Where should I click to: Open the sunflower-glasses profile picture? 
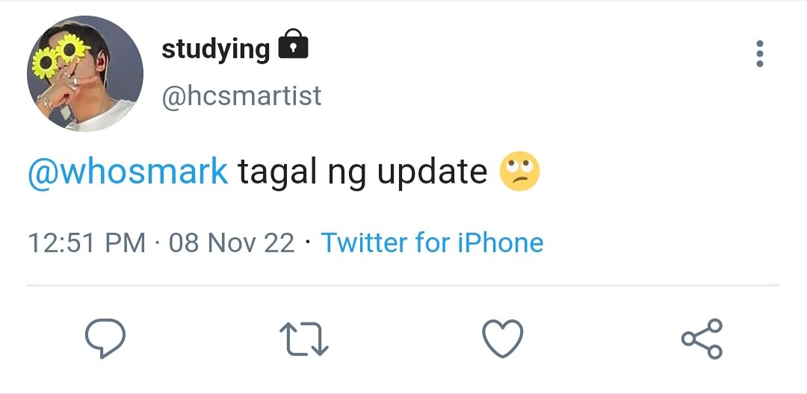[x=85, y=73]
